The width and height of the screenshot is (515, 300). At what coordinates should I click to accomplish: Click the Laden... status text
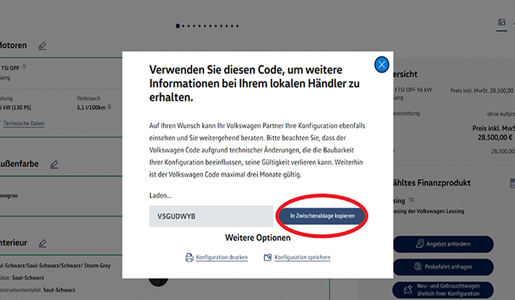coord(160,195)
